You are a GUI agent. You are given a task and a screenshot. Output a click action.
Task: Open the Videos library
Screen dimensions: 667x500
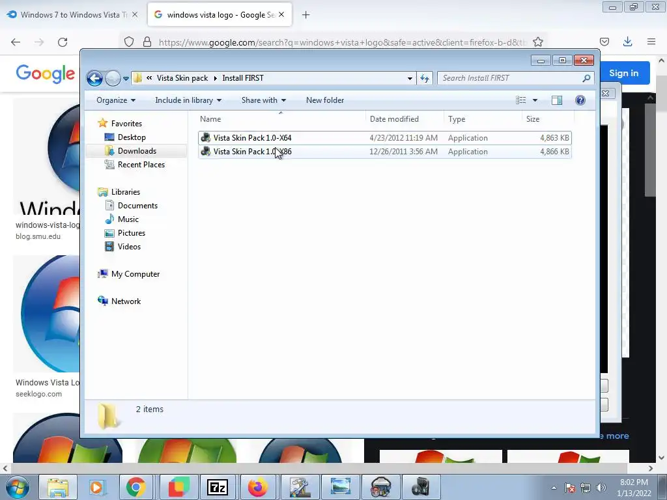tap(129, 247)
